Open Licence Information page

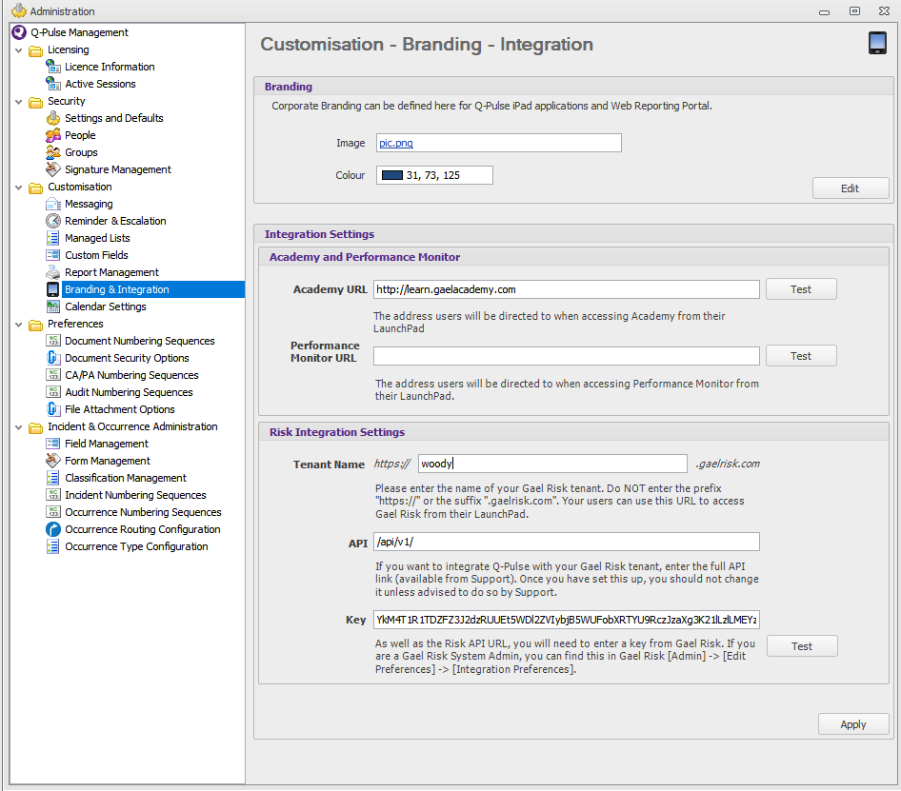(110, 67)
